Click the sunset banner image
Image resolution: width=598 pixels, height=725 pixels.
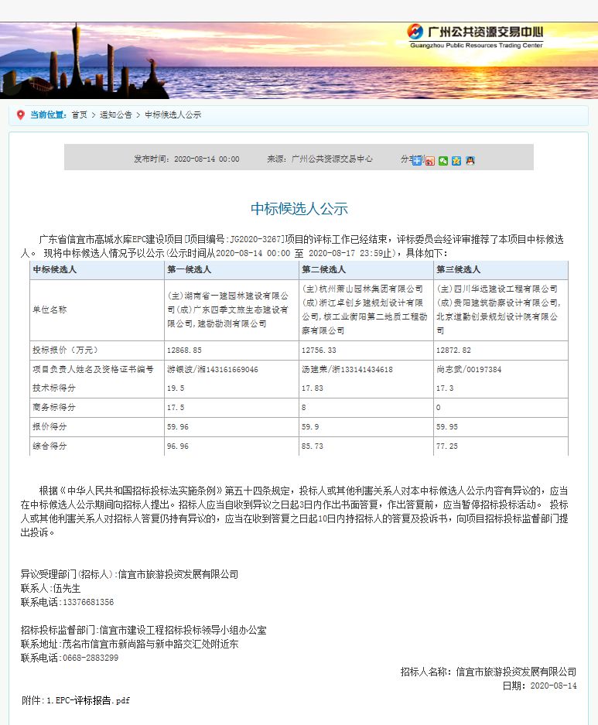[193, 62]
